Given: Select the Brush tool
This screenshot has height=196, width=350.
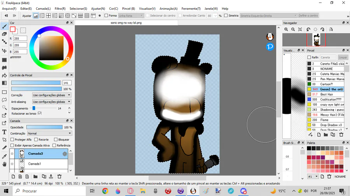Looking at the screenshot, I should [4, 27].
